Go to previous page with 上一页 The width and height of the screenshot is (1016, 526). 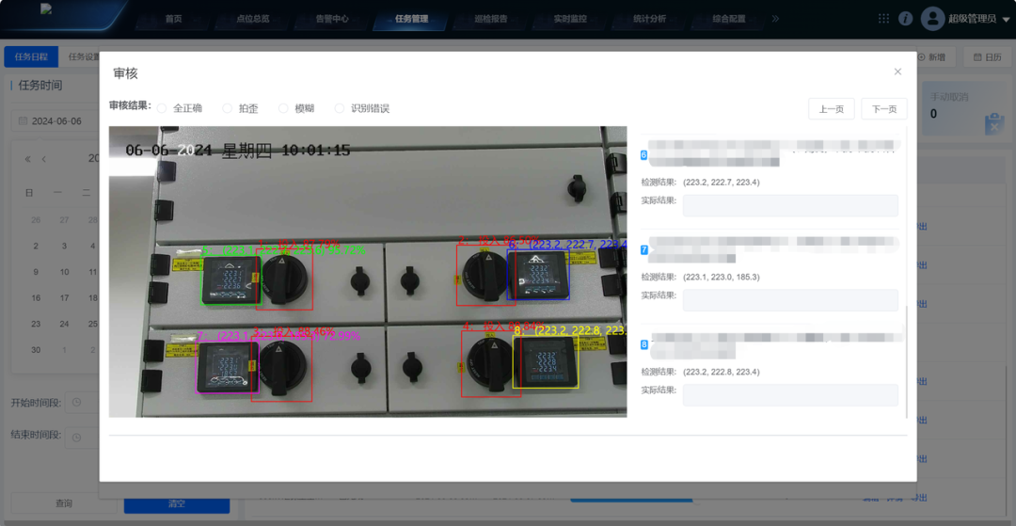(x=831, y=109)
